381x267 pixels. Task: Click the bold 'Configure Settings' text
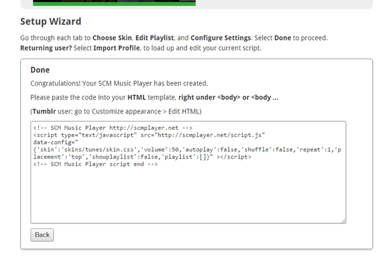click(x=220, y=38)
